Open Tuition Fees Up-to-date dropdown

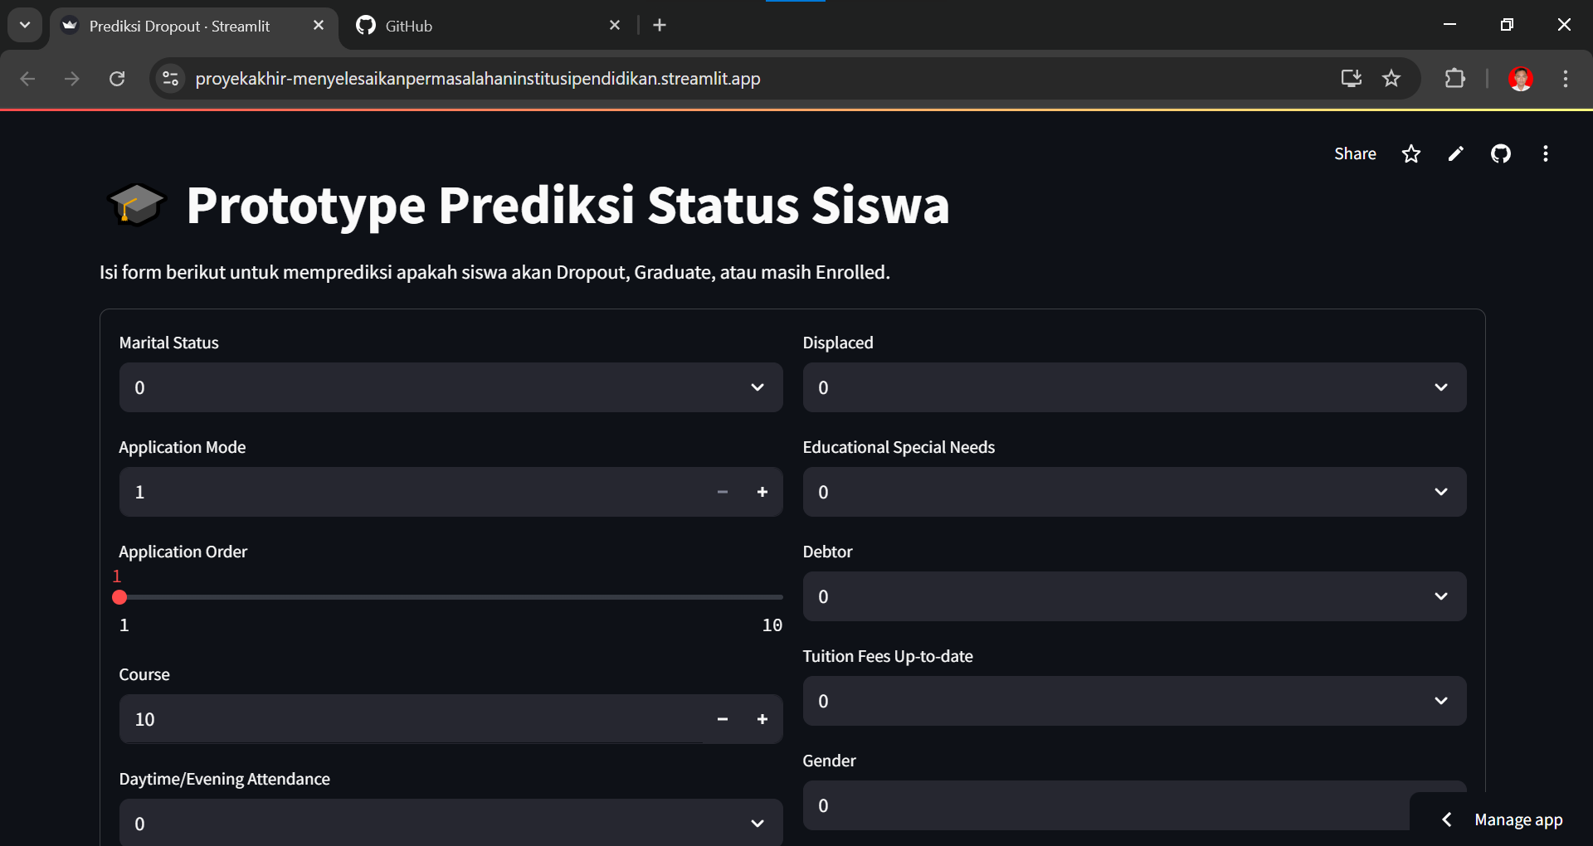(x=1133, y=701)
